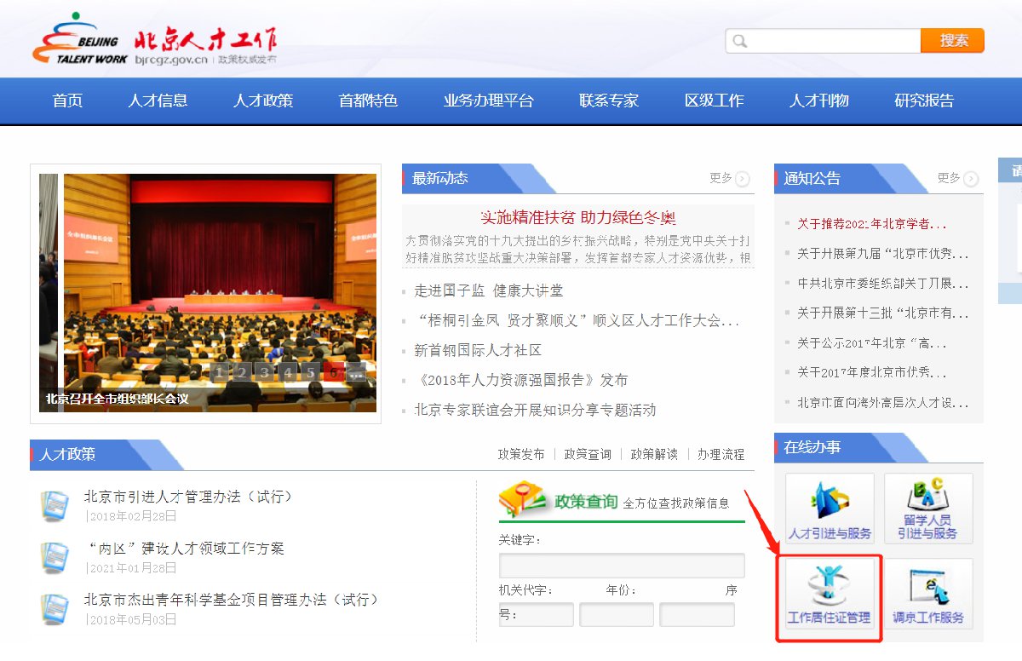Switch to the 政策解读 tab
The width and height of the screenshot is (1022, 661).
pos(654,454)
